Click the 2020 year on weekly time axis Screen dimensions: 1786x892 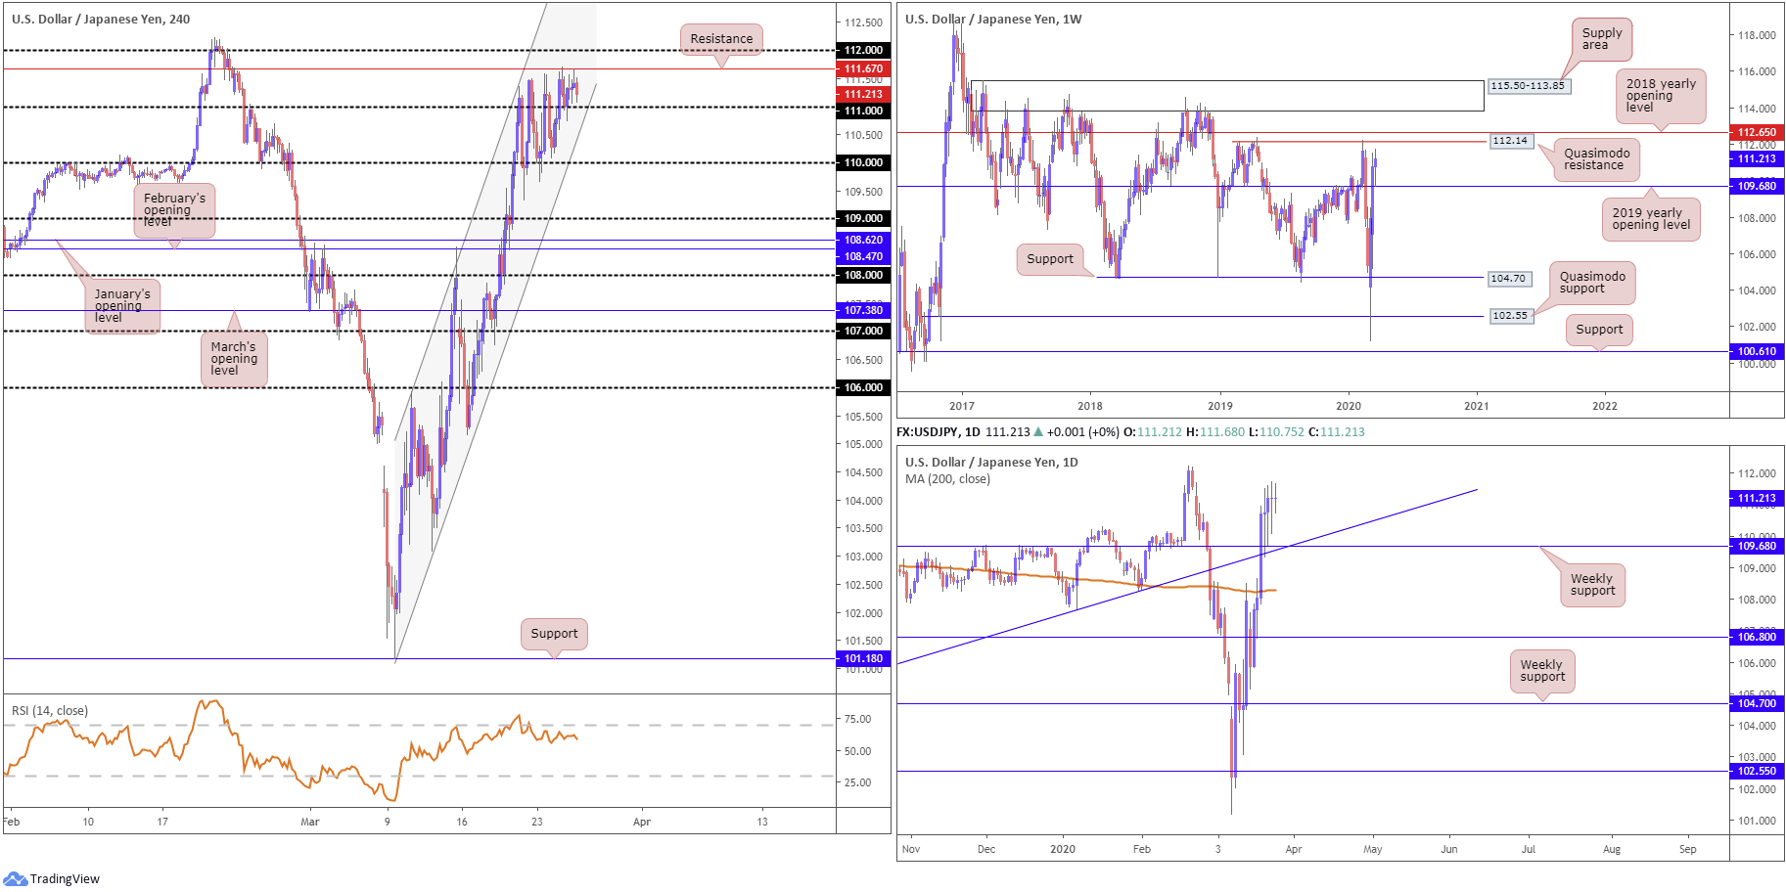coord(1349,406)
